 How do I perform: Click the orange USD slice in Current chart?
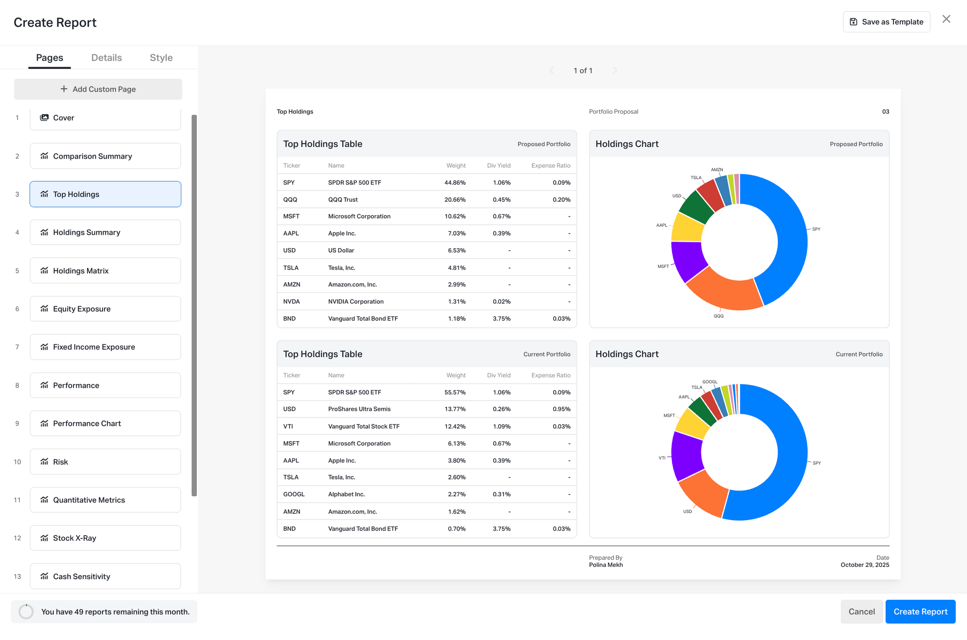(x=703, y=498)
